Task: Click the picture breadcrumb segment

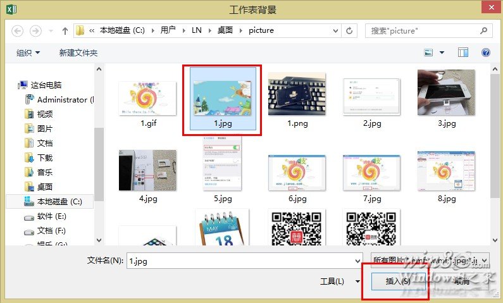Action: [261, 30]
